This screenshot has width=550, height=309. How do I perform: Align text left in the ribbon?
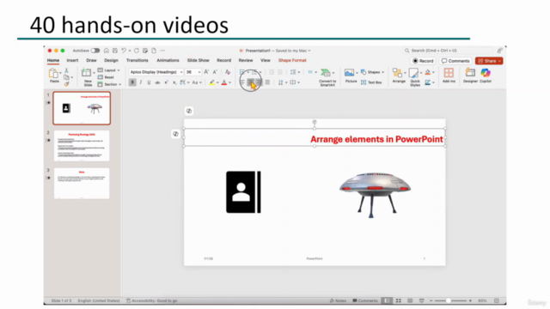(242, 82)
